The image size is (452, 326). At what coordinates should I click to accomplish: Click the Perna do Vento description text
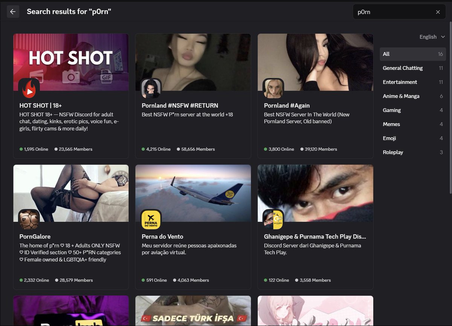(189, 249)
